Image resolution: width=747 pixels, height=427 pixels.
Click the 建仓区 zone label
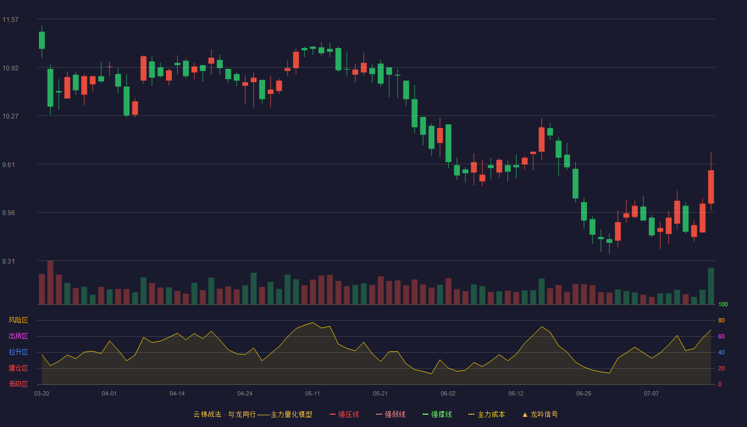(18, 368)
